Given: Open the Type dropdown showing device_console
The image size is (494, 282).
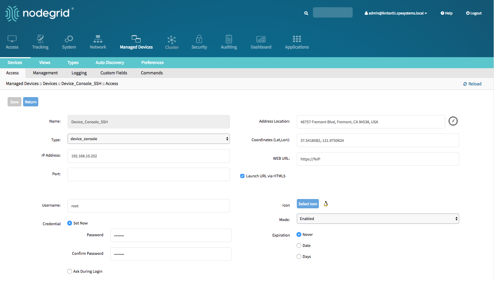Looking at the screenshot, I should (x=149, y=139).
